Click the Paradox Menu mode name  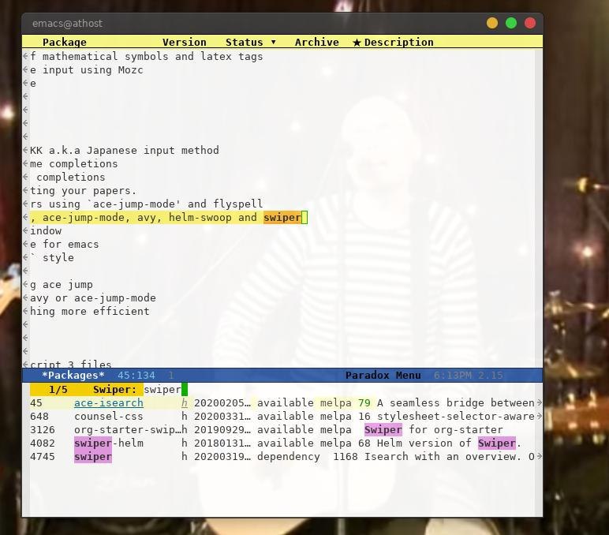(383, 376)
